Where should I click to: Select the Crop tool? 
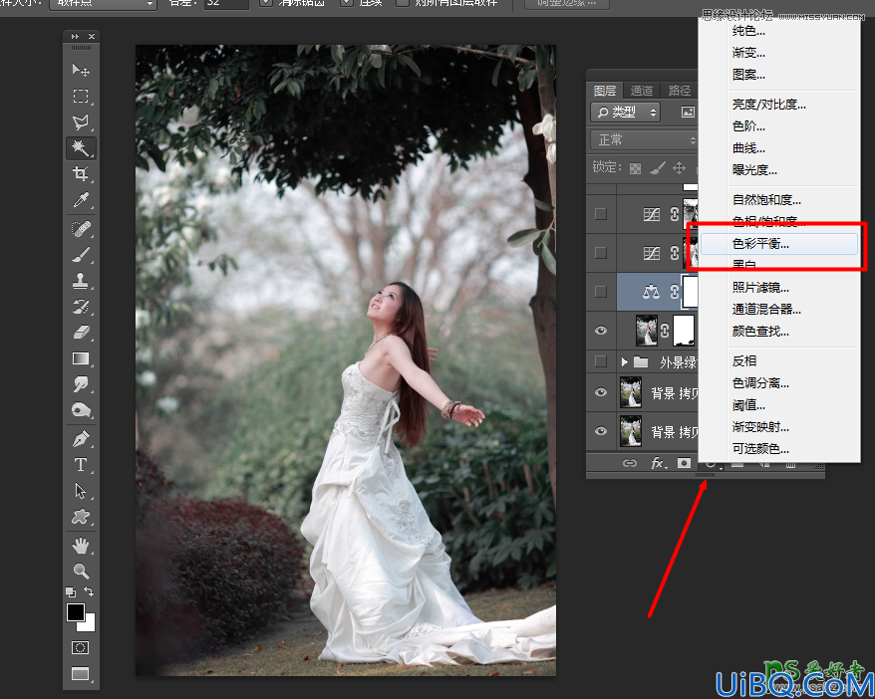click(81, 174)
